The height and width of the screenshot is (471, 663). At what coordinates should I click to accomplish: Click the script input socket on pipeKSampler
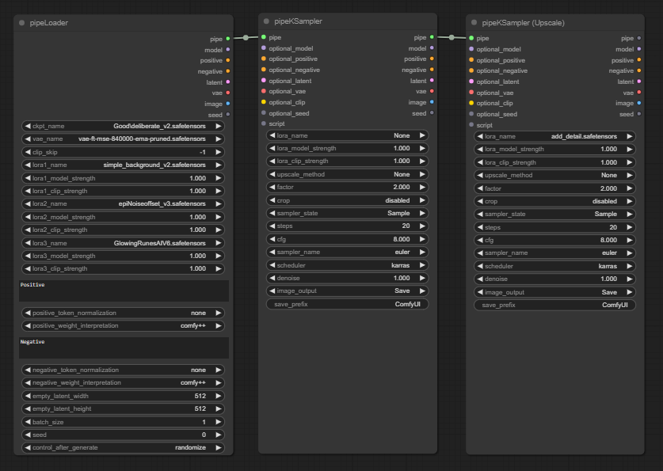pyautogui.click(x=264, y=123)
